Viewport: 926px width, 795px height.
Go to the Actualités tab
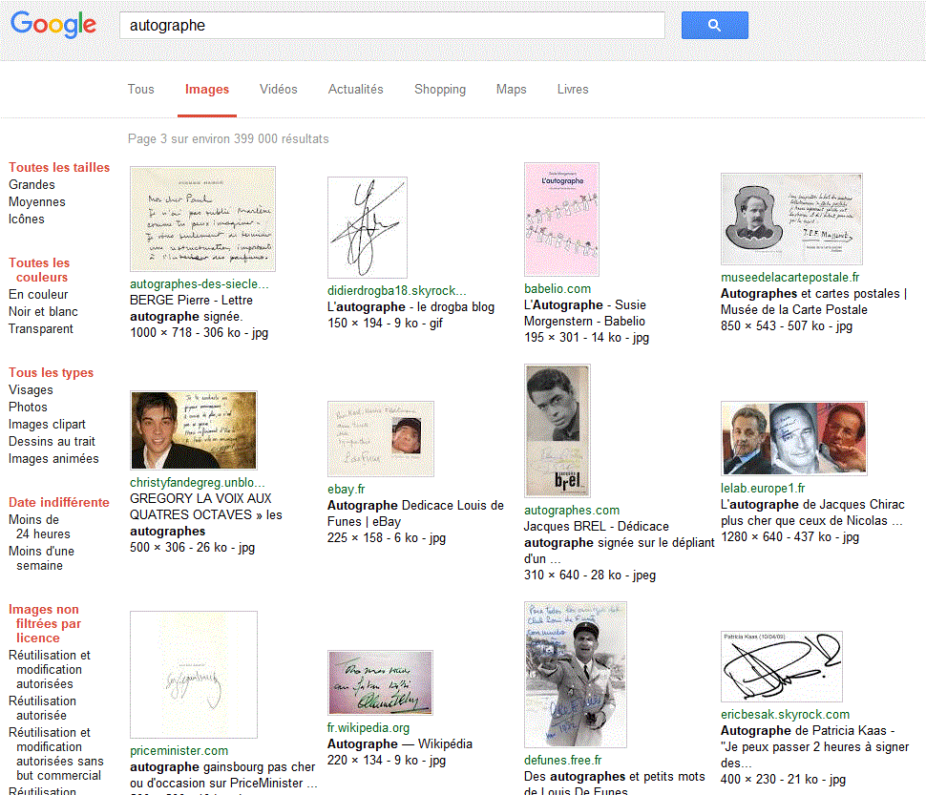point(355,89)
